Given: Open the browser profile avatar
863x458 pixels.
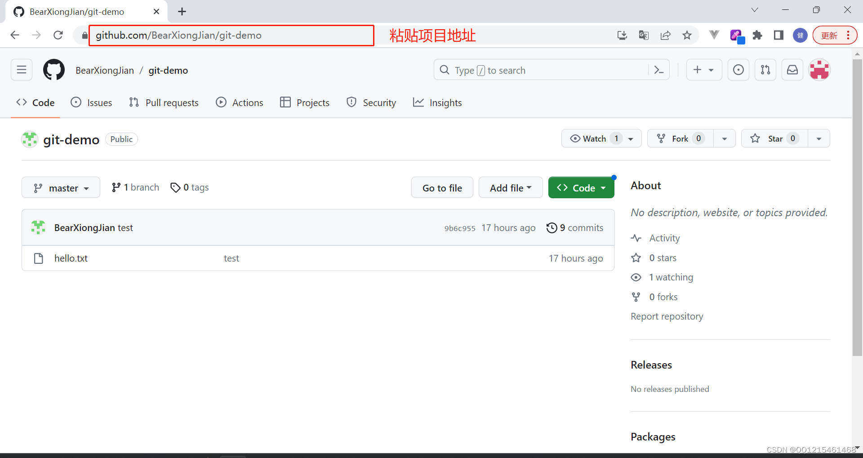Looking at the screenshot, I should pyautogui.click(x=800, y=35).
